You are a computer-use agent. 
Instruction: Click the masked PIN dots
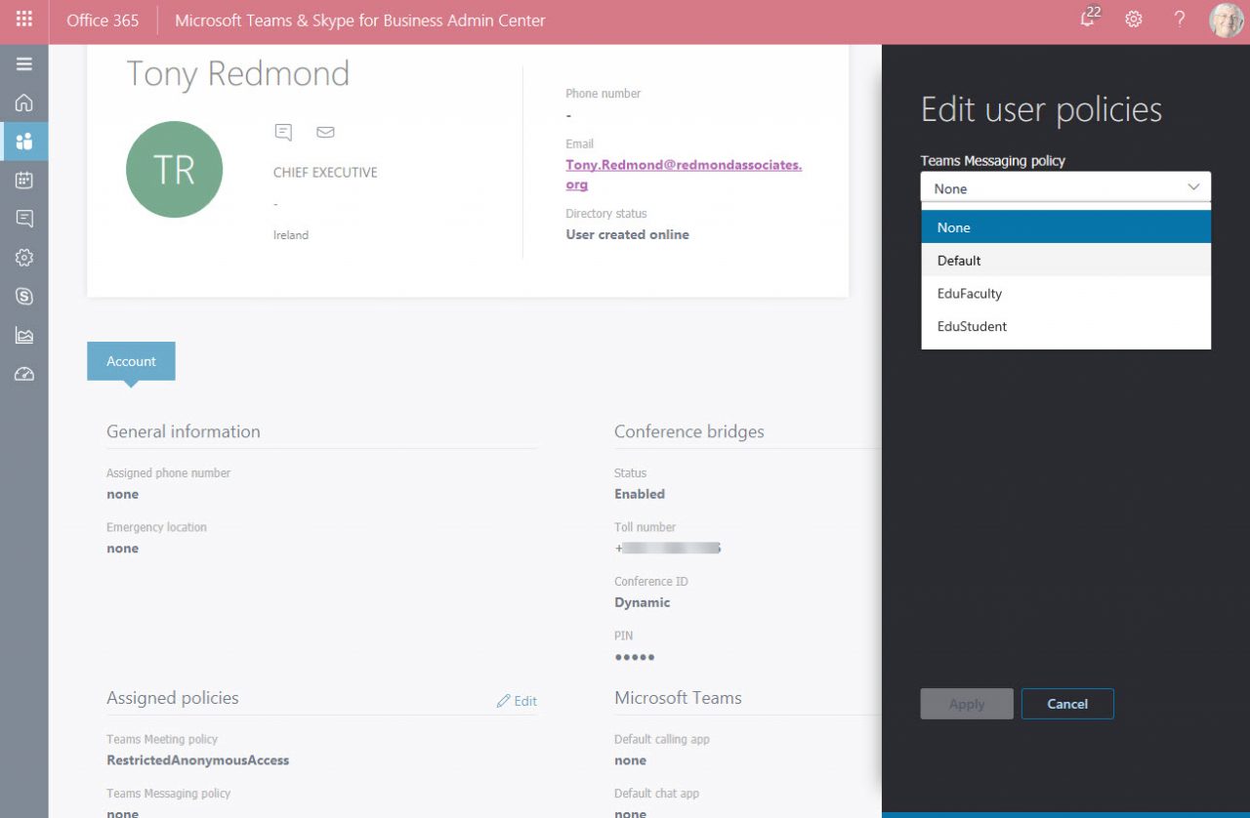(635, 657)
